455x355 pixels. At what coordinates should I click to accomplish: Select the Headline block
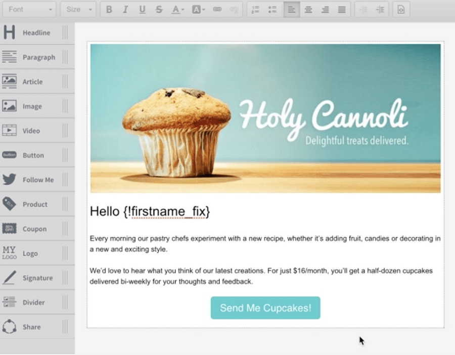pyautogui.click(x=36, y=32)
